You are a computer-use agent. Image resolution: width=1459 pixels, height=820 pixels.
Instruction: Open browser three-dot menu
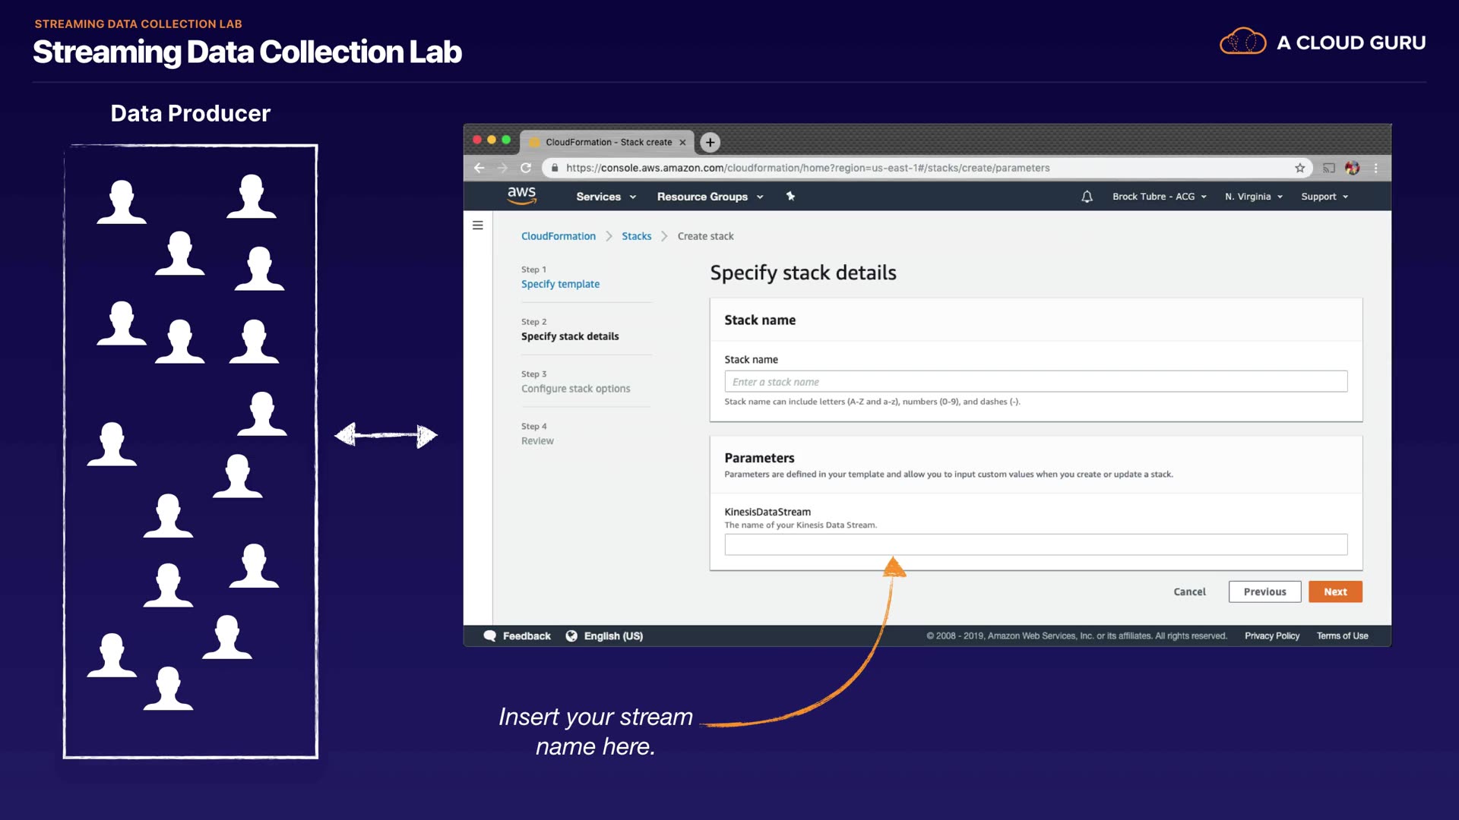pos(1375,168)
